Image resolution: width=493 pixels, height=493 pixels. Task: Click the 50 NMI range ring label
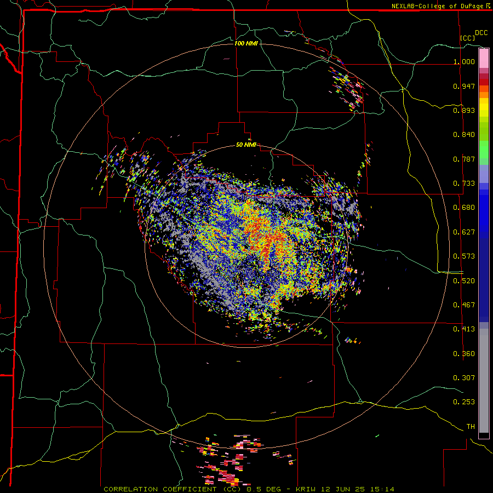tap(246, 145)
